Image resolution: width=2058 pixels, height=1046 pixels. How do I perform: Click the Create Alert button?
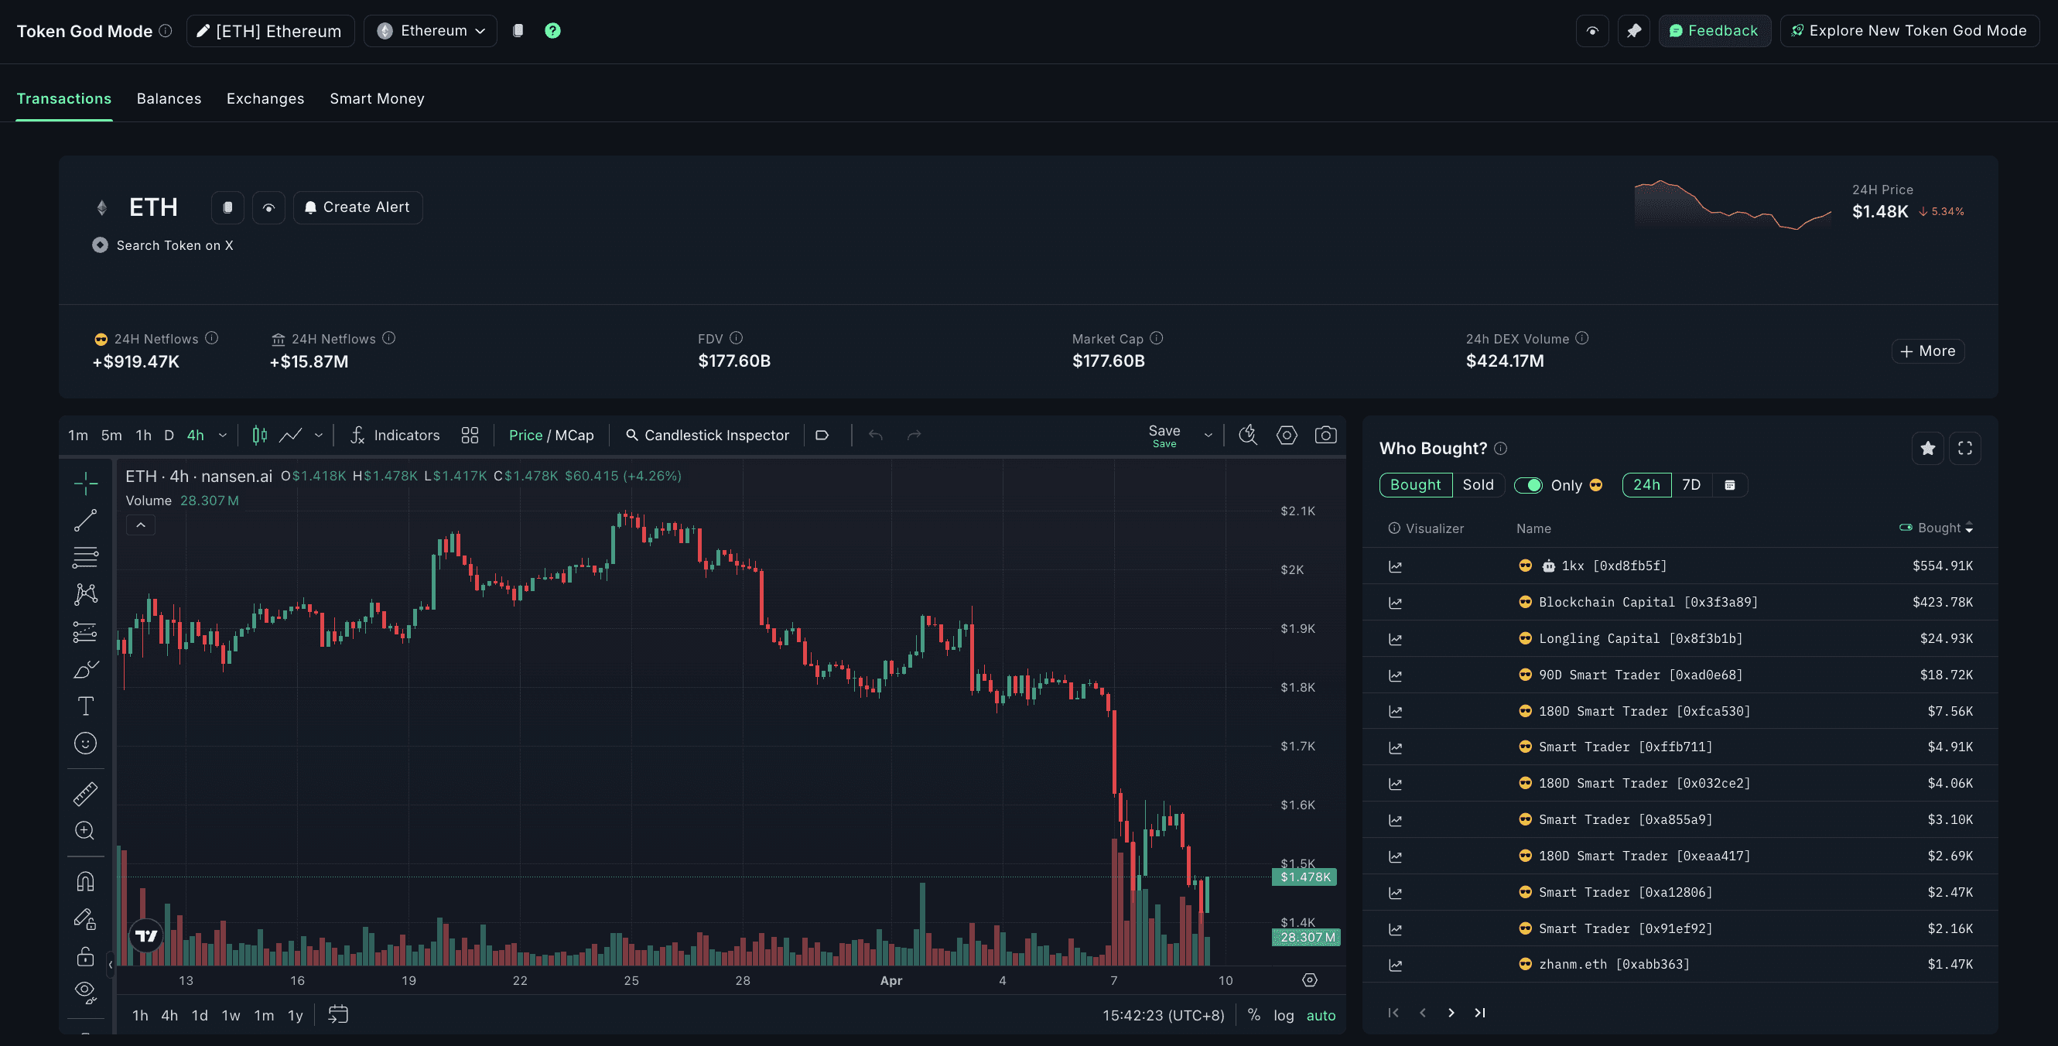358,207
